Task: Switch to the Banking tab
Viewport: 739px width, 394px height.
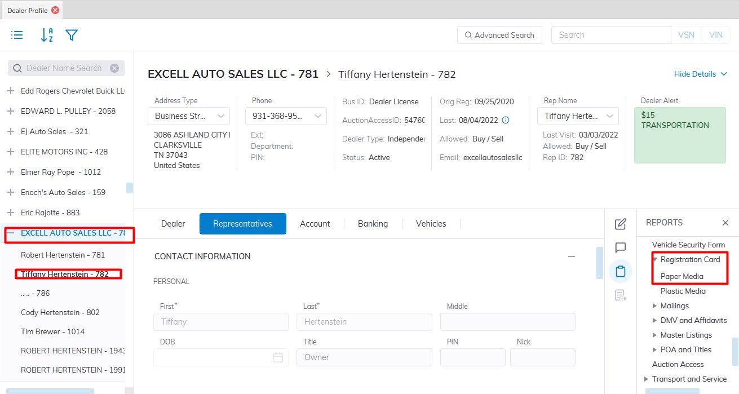Action: [373, 224]
